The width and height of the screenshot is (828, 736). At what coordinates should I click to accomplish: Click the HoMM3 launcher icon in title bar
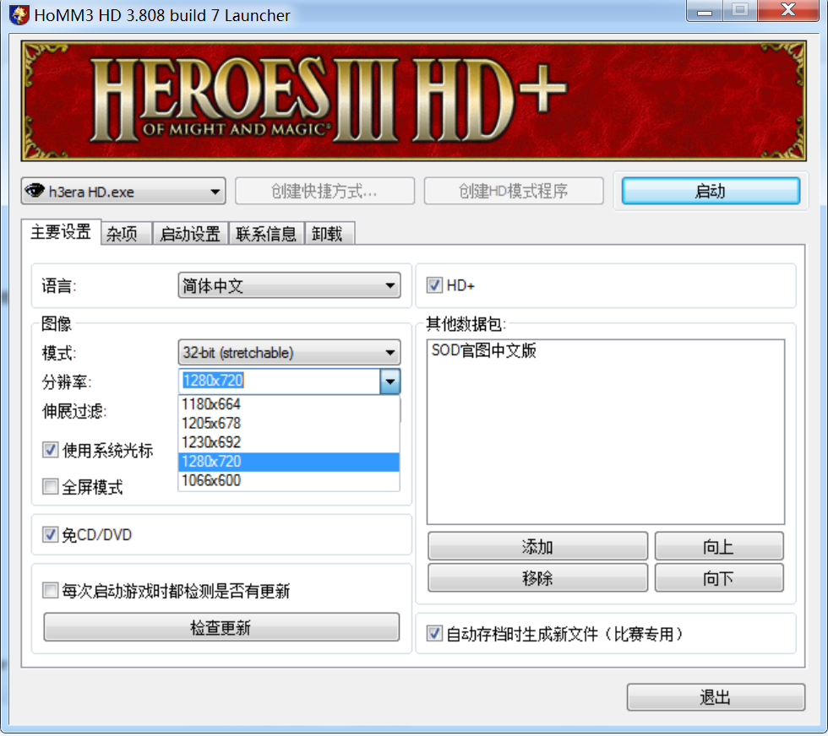(19, 14)
